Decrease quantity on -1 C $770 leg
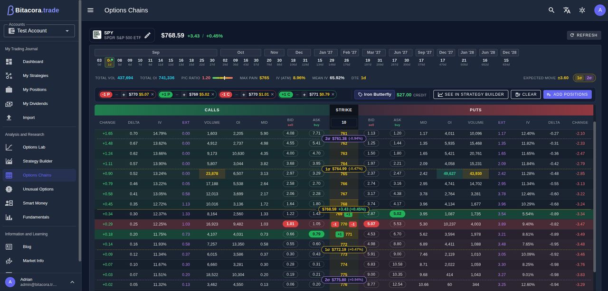 pyautogui.click(x=237, y=94)
